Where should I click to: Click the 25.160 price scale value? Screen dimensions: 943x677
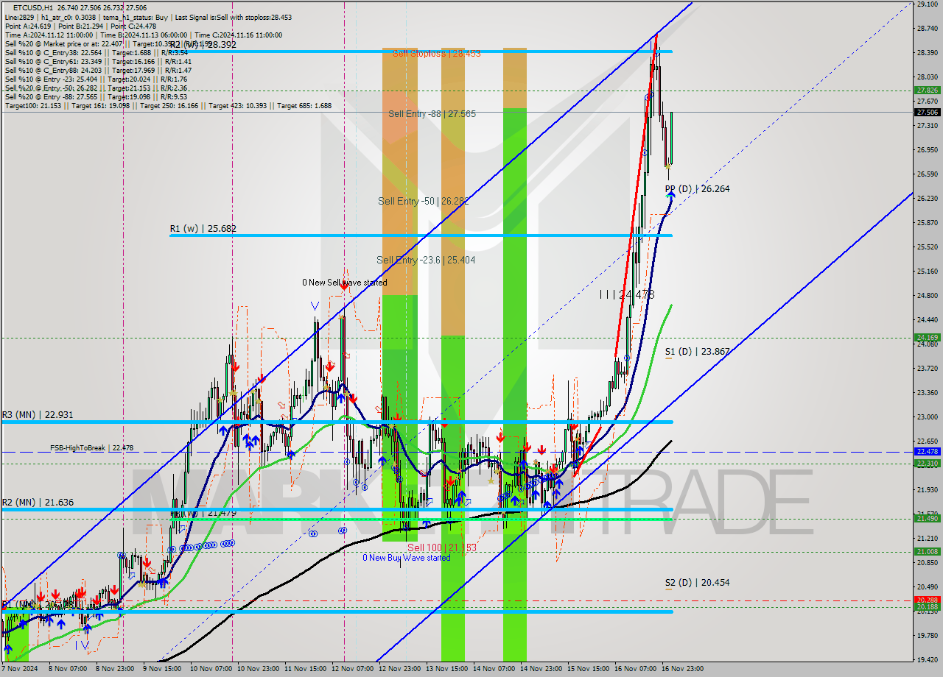tap(927, 272)
